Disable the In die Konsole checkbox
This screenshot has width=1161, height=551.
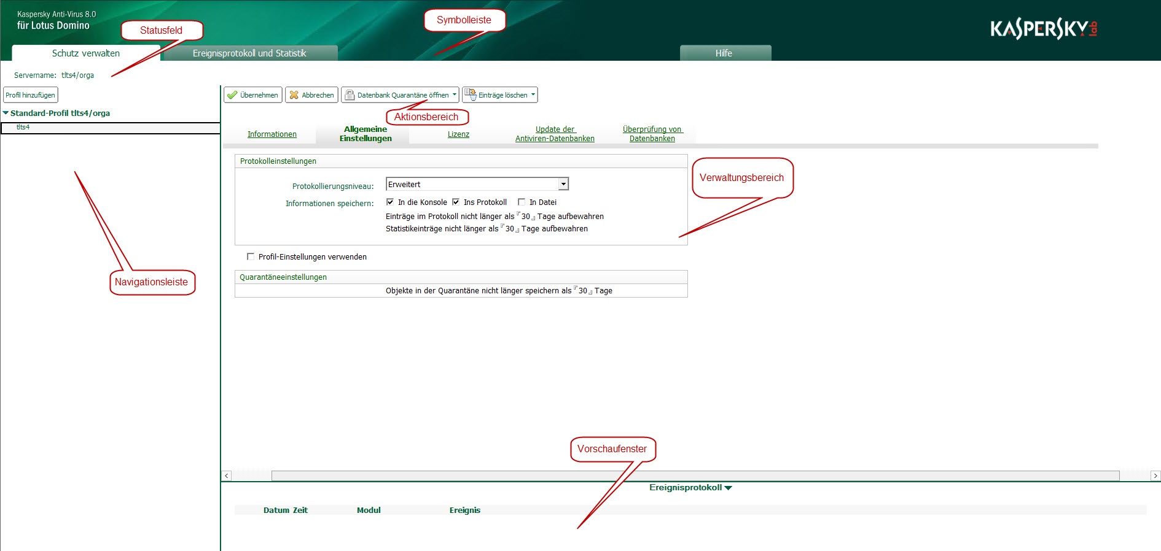pos(390,202)
